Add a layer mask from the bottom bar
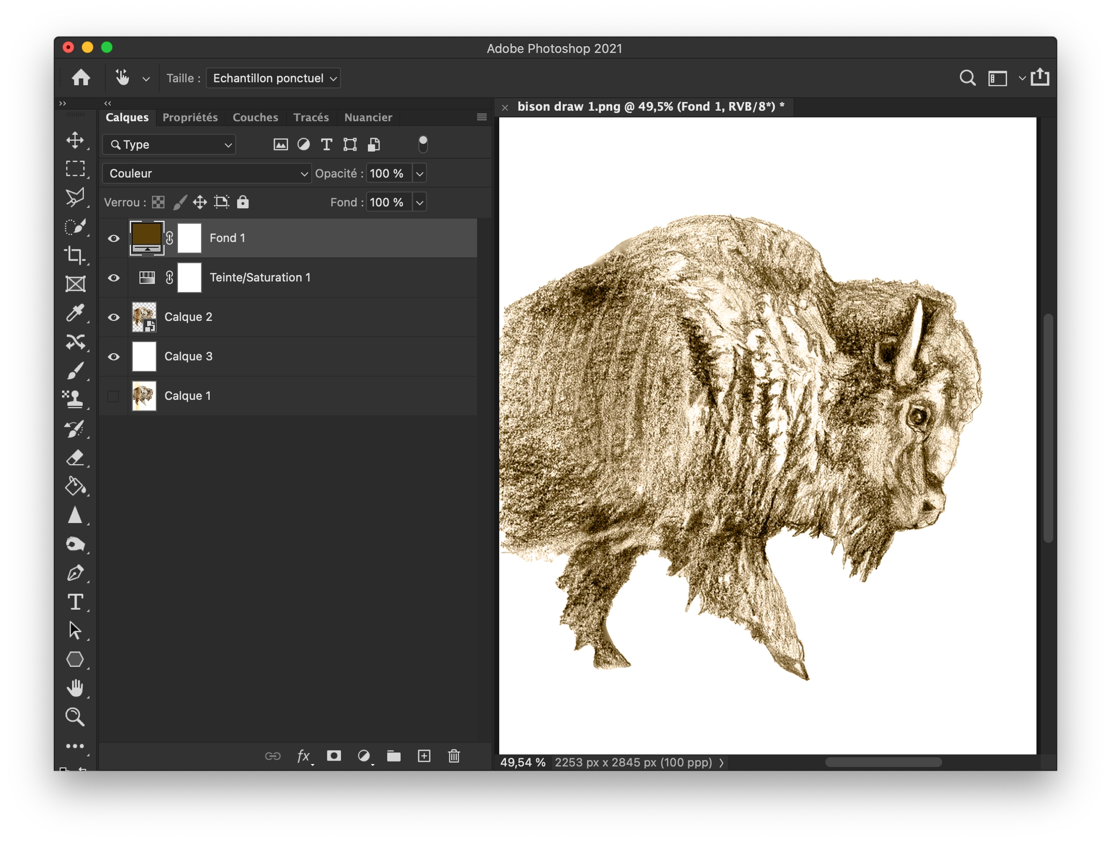The width and height of the screenshot is (1111, 842). (334, 756)
